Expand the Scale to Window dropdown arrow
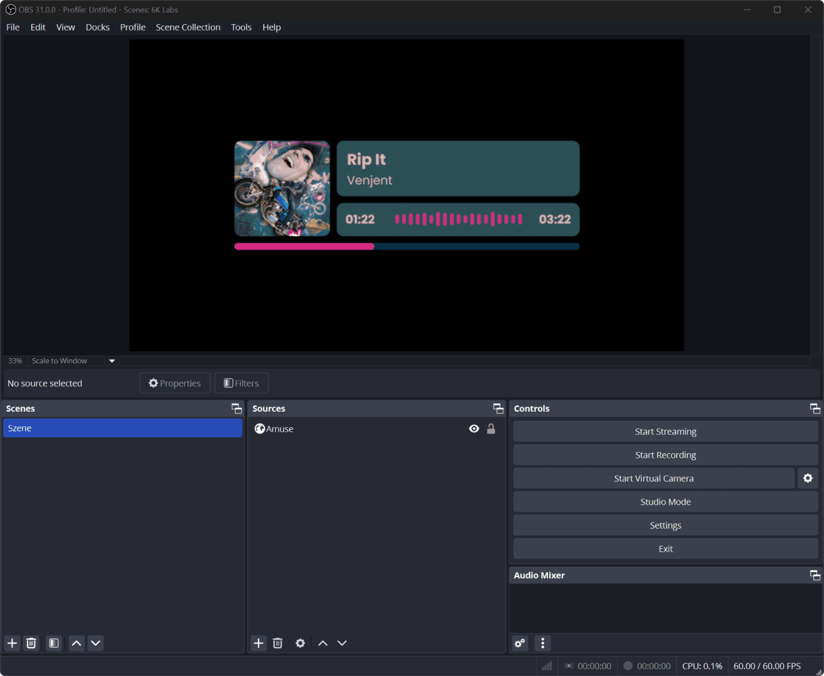This screenshot has width=824, height=676. click(112, 361)
